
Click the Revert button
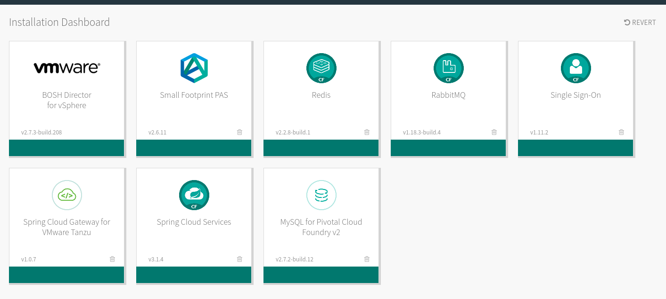[640, 23]
